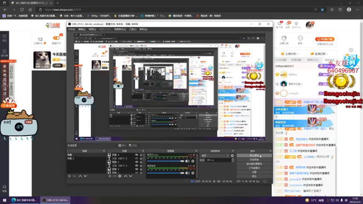
Task: Open Douyu messages icon in the header
Action: point(288,24)
